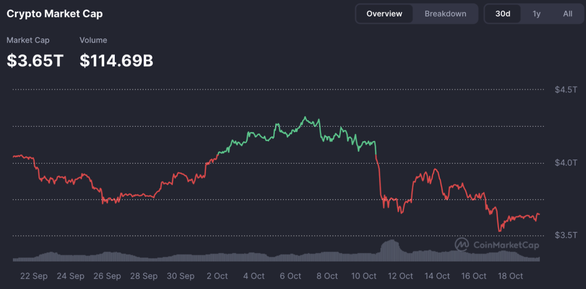Viewport: 586px width, 289px height.
Task: Select the 30d time range
Action: 503,14
